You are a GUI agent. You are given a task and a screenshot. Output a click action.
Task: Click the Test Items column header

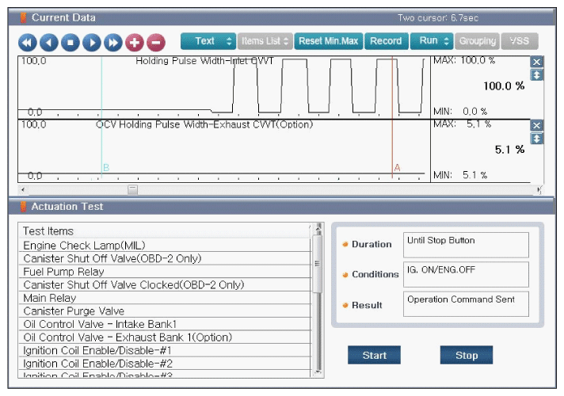(165, 231)
